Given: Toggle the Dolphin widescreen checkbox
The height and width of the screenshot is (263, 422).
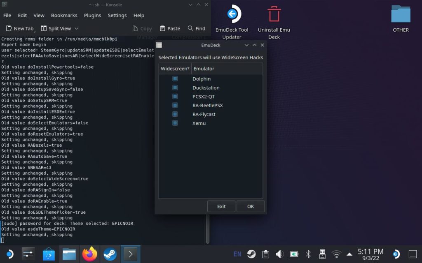Looking at the screenshot, I should pos(175,78).
